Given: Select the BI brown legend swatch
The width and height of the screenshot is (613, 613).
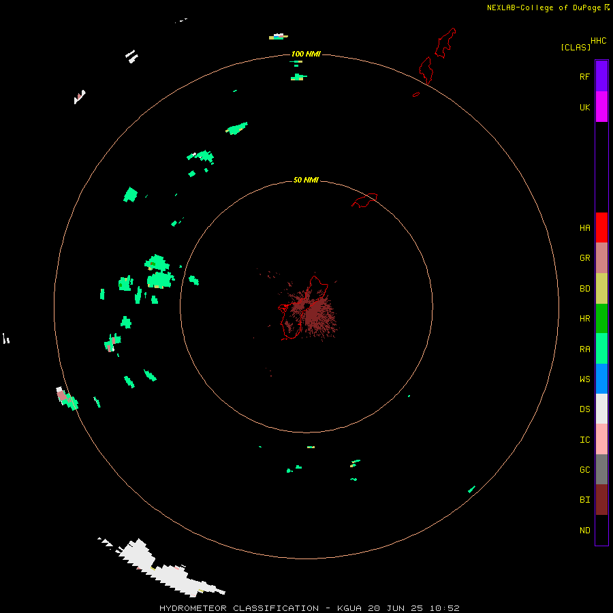Looking at the screenshot, I should coord(601,500).
